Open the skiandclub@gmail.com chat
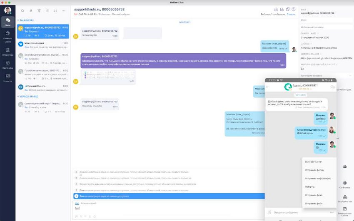Image resolution: width=354 pixels, height=221 pixels. pos(43,59)
